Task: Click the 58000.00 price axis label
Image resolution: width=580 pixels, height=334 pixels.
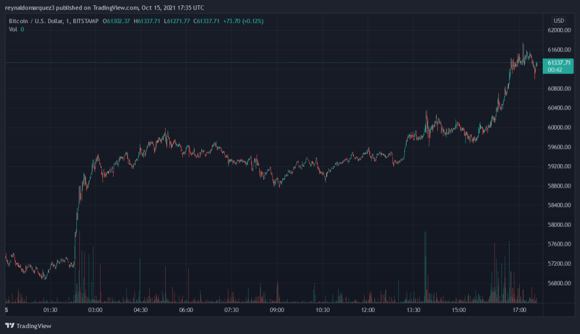Action: [559, 225]
